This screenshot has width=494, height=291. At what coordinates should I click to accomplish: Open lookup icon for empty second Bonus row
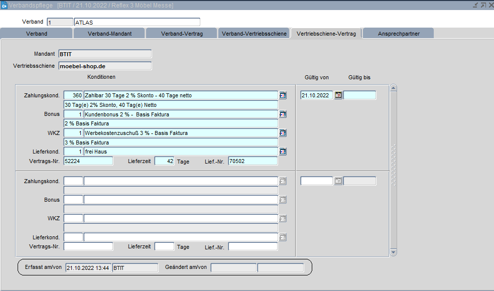(283, 200)
